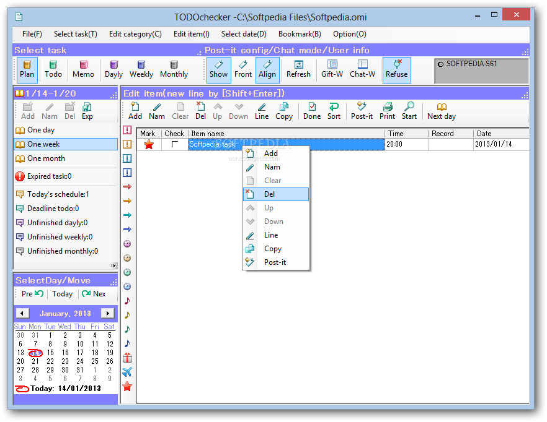Switch to Todo task type

coord(53,70)
